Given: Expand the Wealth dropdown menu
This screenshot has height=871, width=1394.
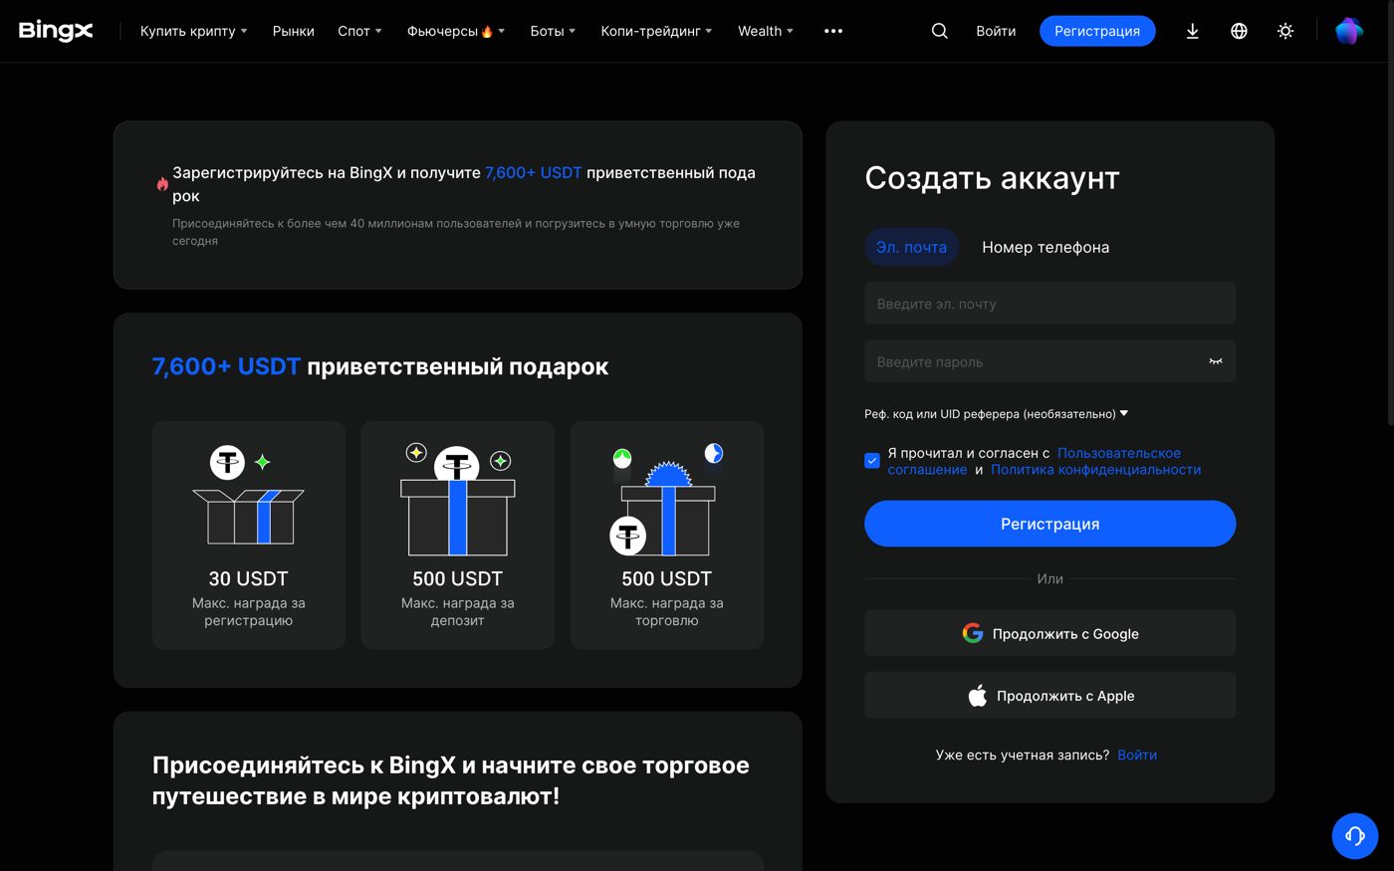Looking at the screenshot, I should click(766, 31).
